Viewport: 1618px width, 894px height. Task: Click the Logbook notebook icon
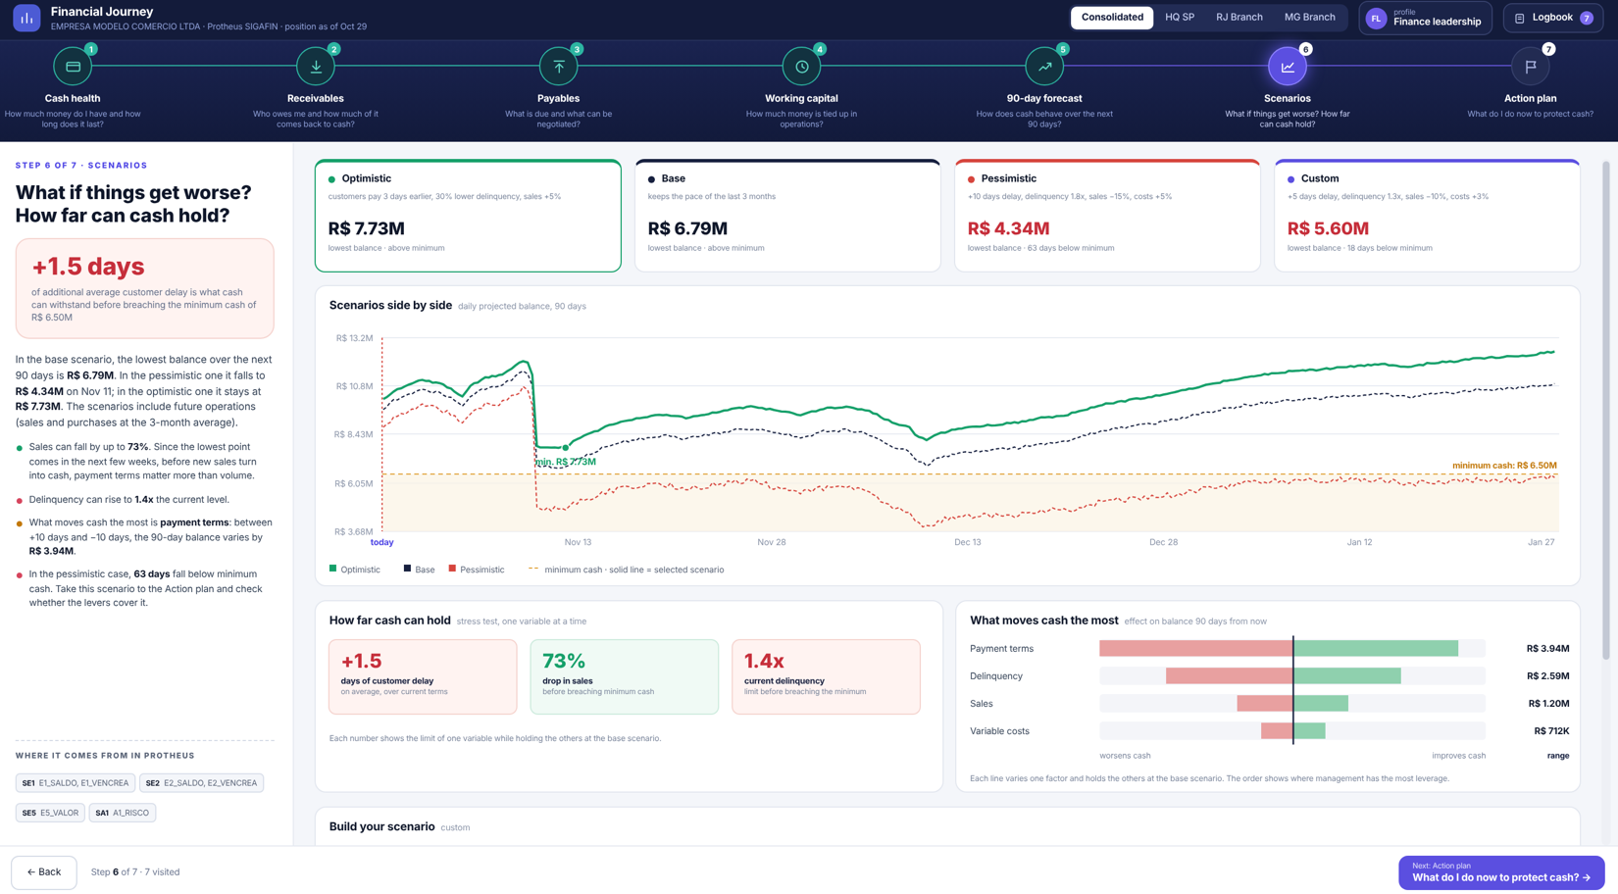1520,18
